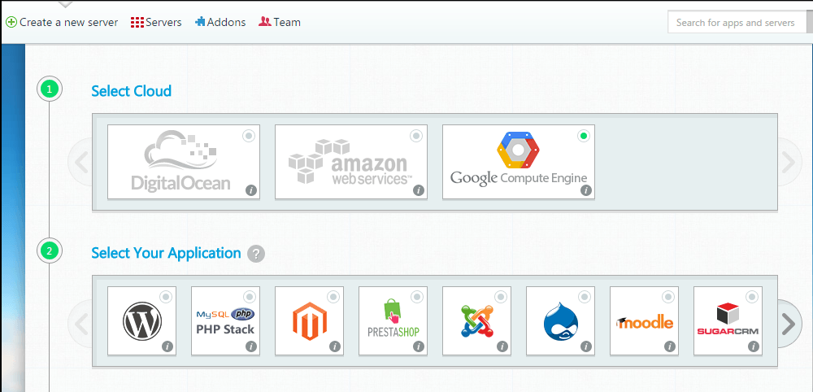
Task: Pick the SugarCRM application logo
Action: click(x=728, y=320)
